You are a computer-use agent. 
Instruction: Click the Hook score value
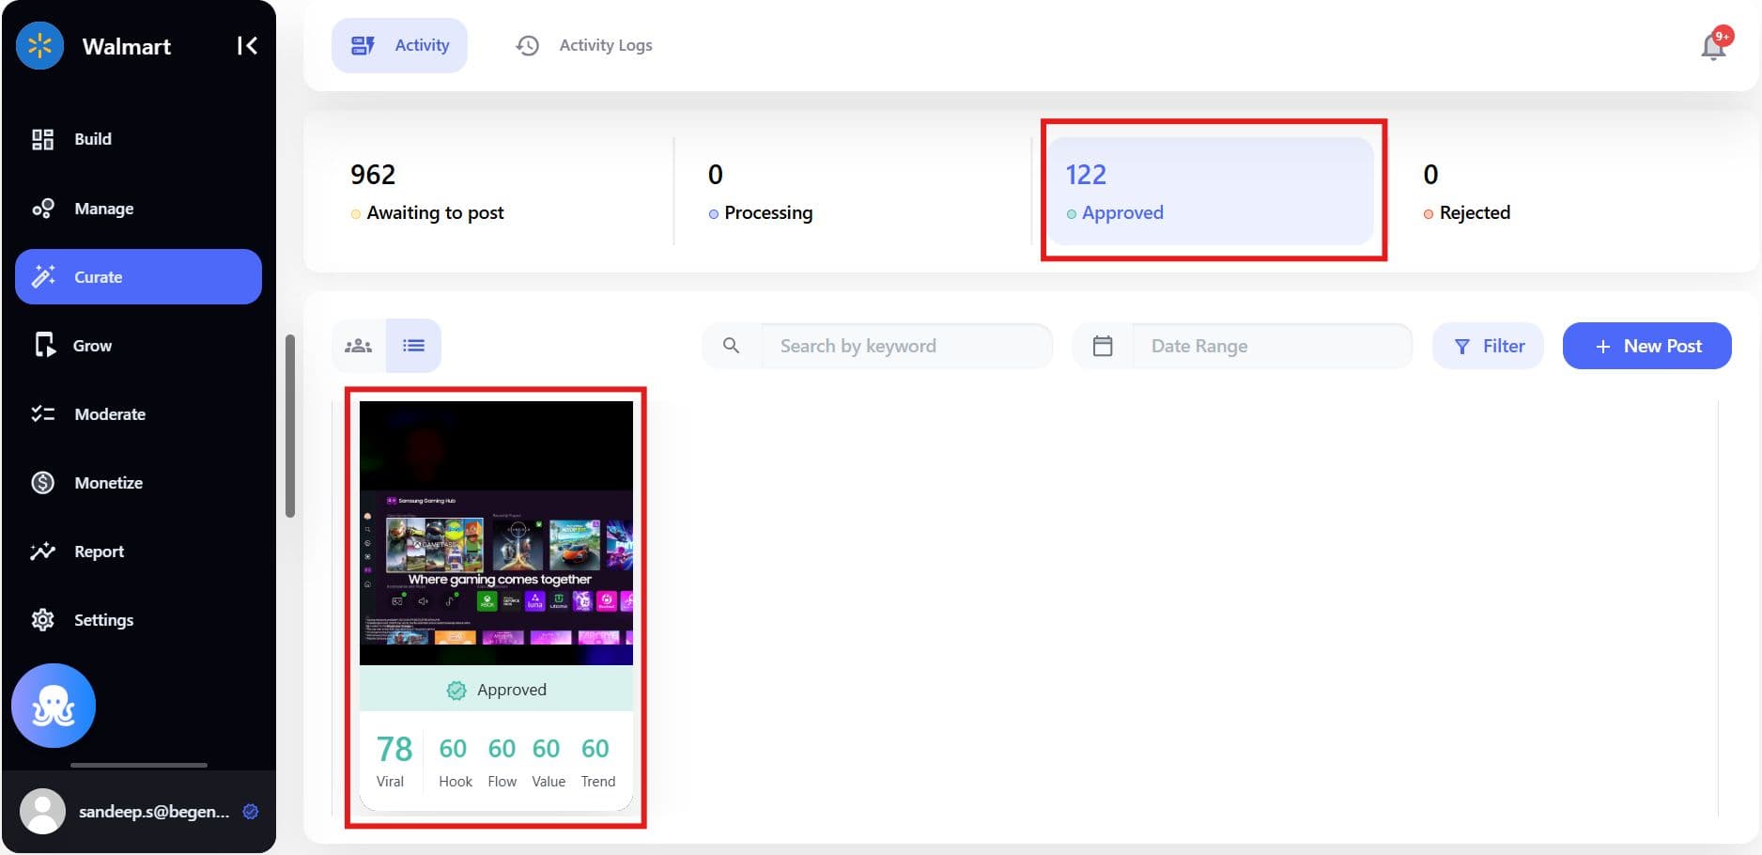453,749
